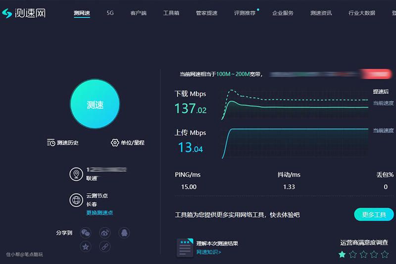
Task: Rate operator satisfaction with first star
Action: coord(342,254)
